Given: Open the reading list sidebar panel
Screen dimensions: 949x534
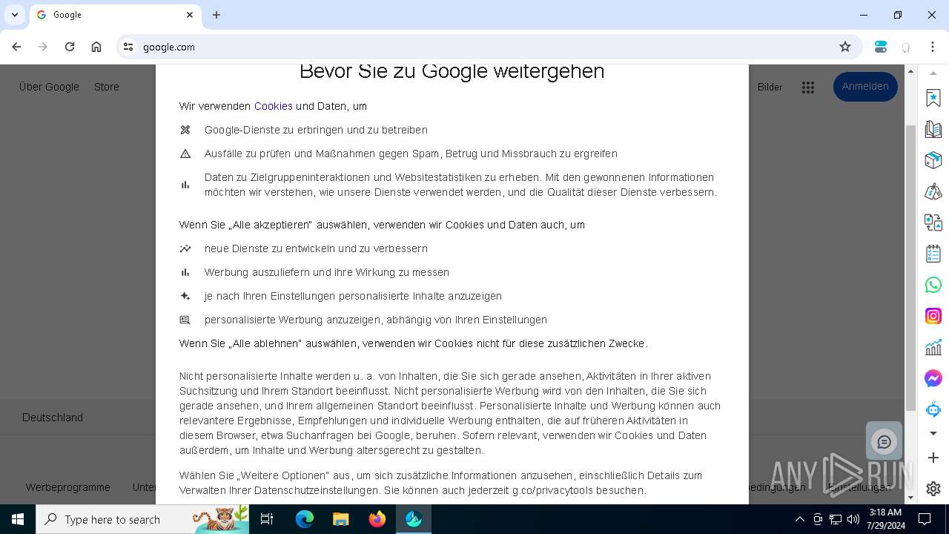Looking at the screenshot, I should pos(933,129).
